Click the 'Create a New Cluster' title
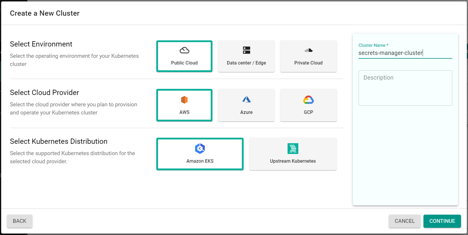 45,13
